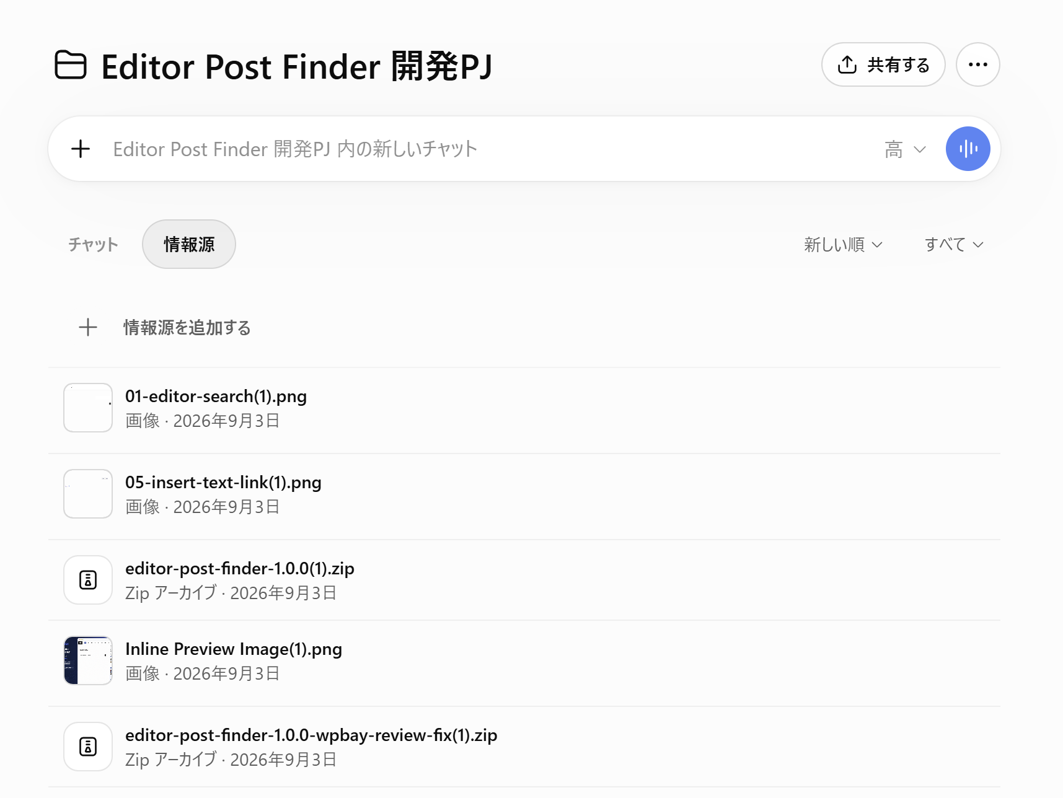Open the すべて filter dropdown
Screen dimensions: 1063x798
954,245
